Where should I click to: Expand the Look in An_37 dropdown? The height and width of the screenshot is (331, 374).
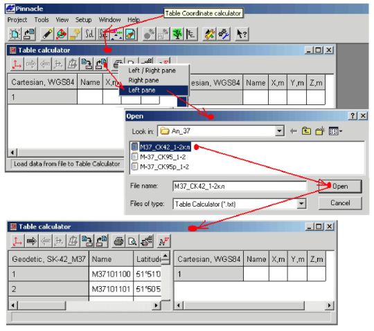click(x=279, y=131)
